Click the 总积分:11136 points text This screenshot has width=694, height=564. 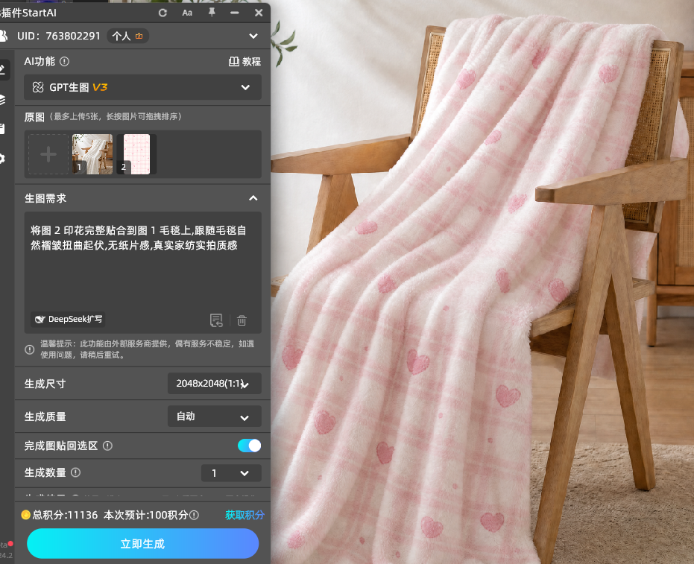(65, 515)
